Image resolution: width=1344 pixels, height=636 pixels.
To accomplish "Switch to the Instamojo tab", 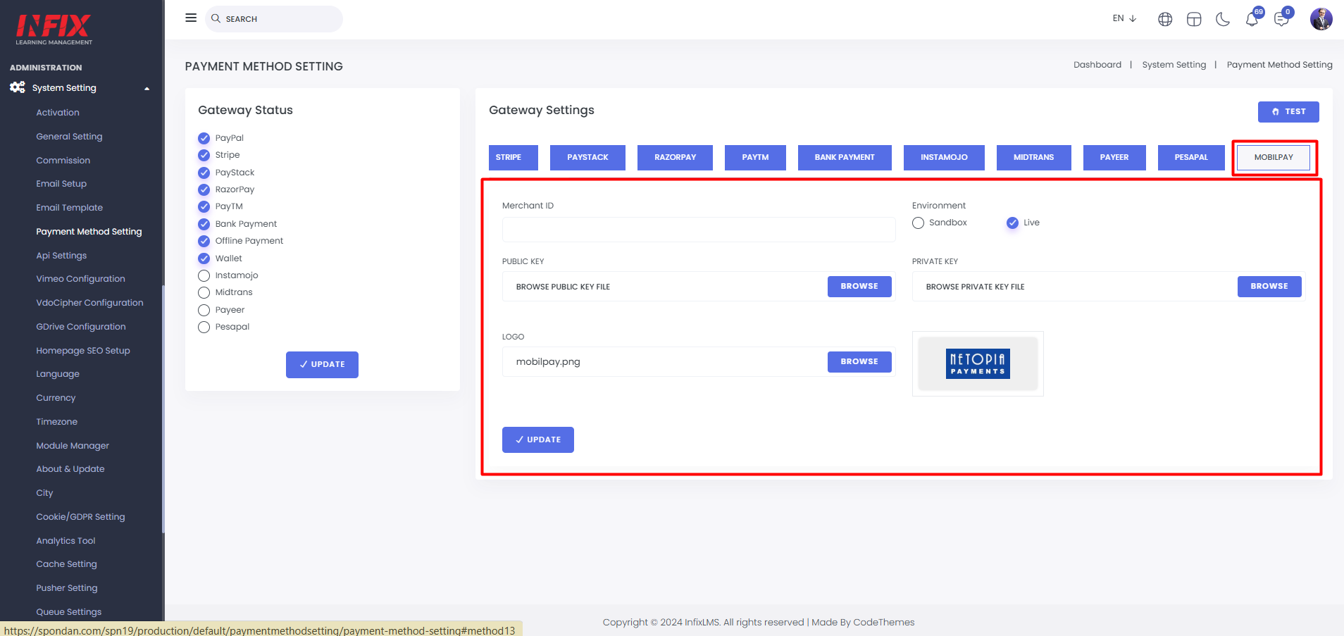I will [x=944, y=158].
